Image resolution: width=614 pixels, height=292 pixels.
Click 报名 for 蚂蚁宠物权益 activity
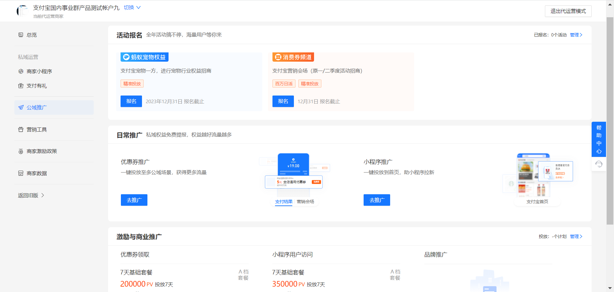tap(131, 101)
